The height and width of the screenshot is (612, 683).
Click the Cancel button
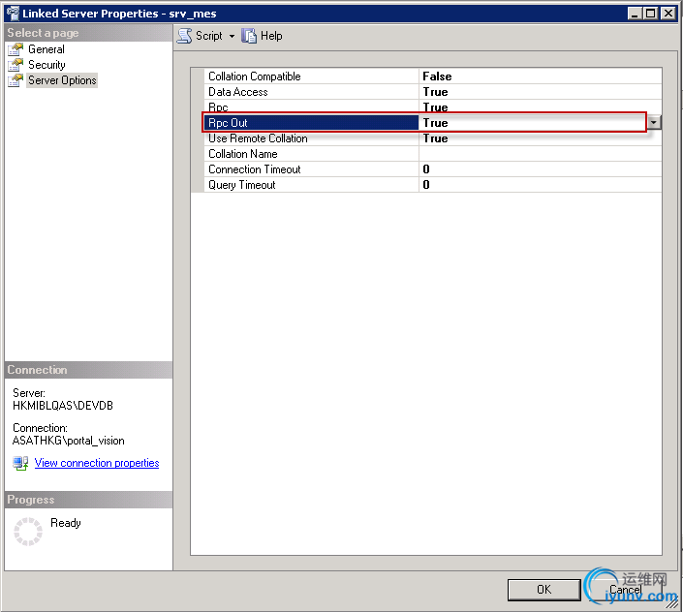point(625,590)
